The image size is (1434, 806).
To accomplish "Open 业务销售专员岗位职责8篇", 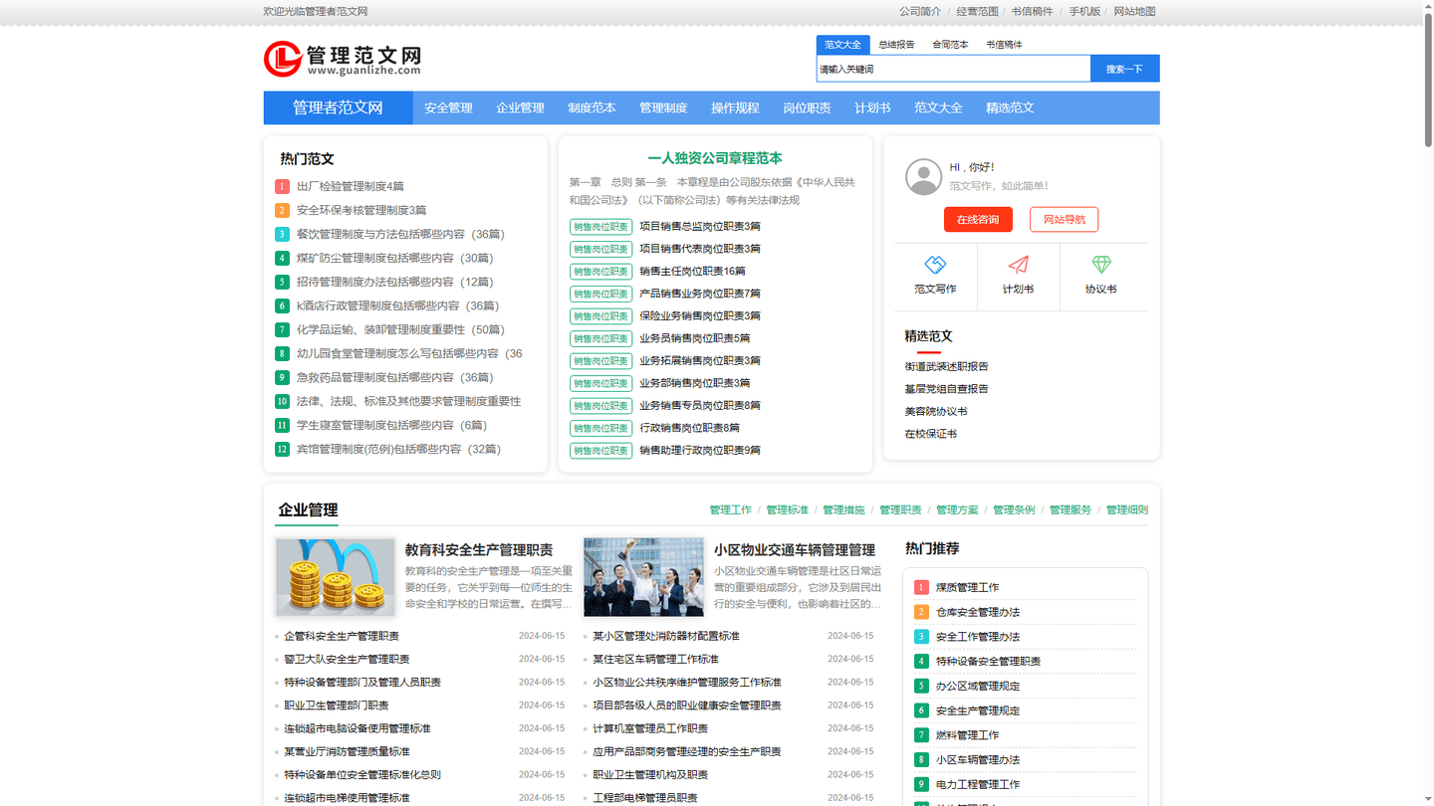I will tap(700, 405).
